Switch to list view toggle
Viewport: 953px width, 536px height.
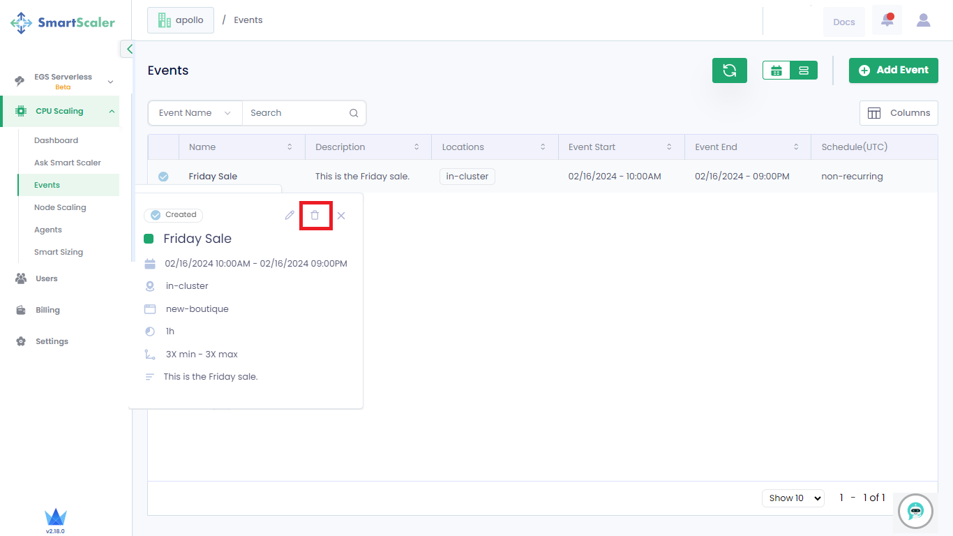tap(804, 70)
